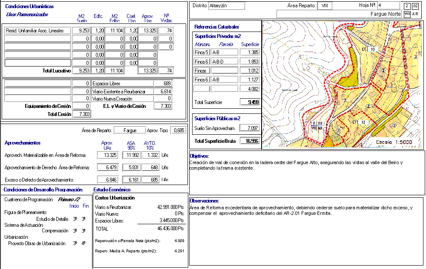Select the Área Reparto field showing VIII
The width and height of the screenshot is (426, 269).
pos(325,6)
